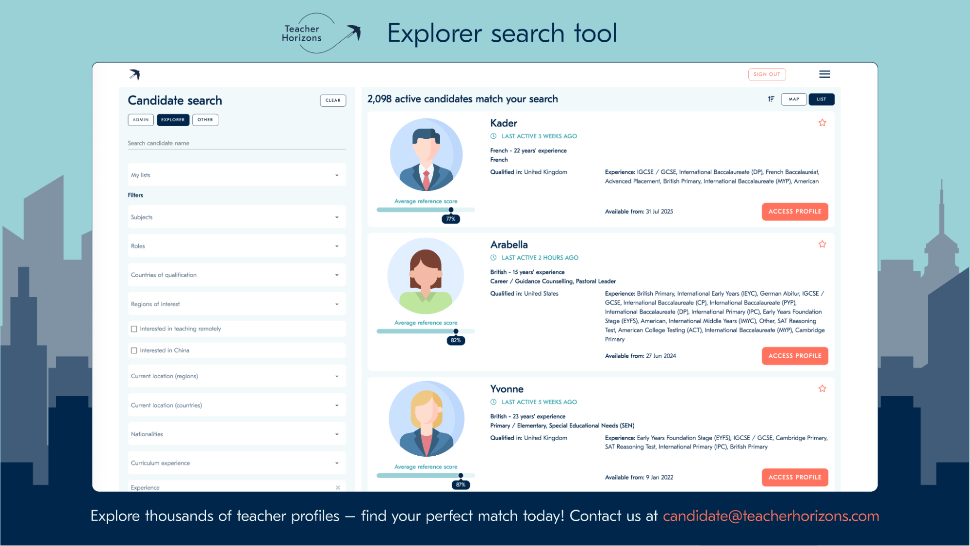Expand the My lists dropdown
970x546 pixels.
[237, 175]
